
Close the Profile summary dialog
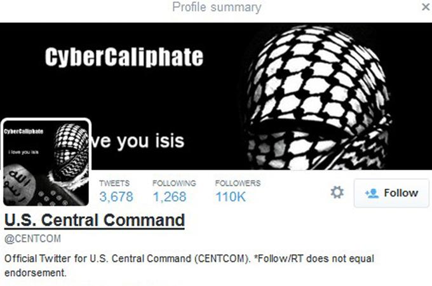coord(426,7)
